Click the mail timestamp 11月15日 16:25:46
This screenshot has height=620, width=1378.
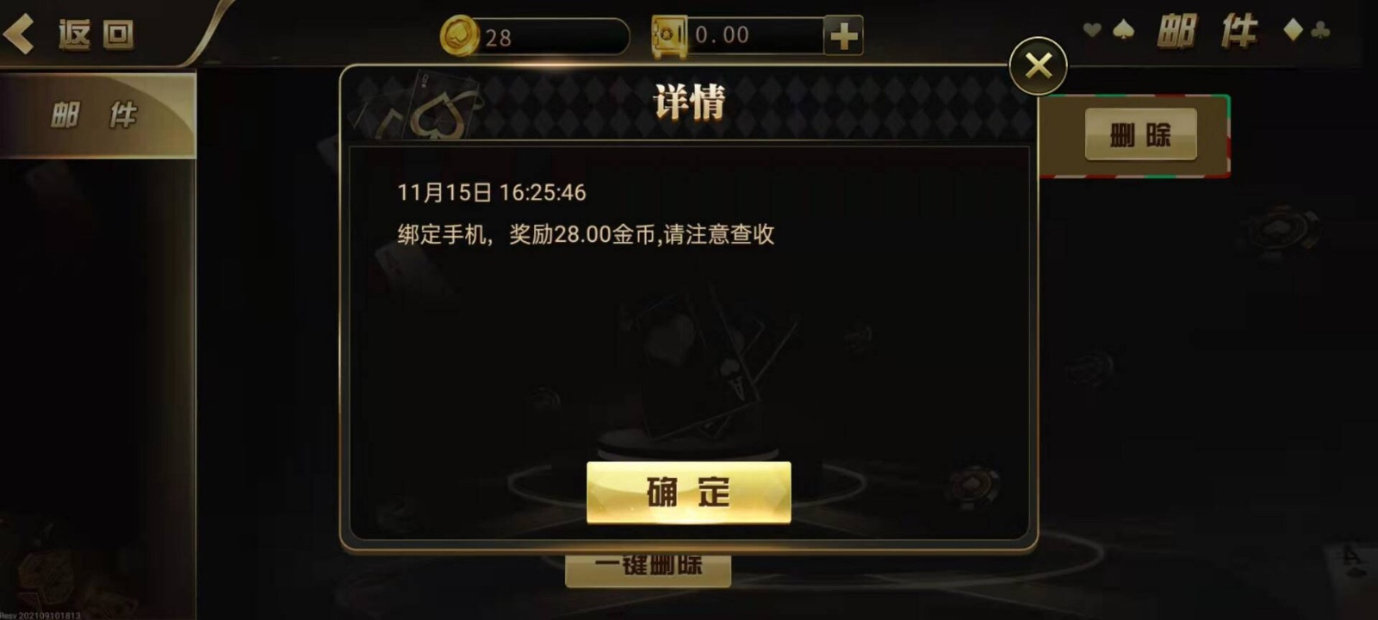491,192
